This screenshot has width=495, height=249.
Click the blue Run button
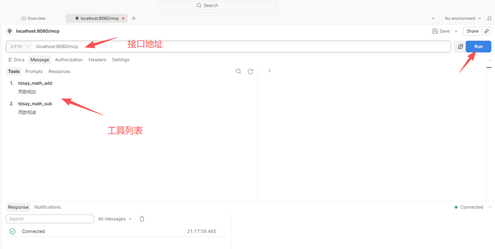point(478,47)
